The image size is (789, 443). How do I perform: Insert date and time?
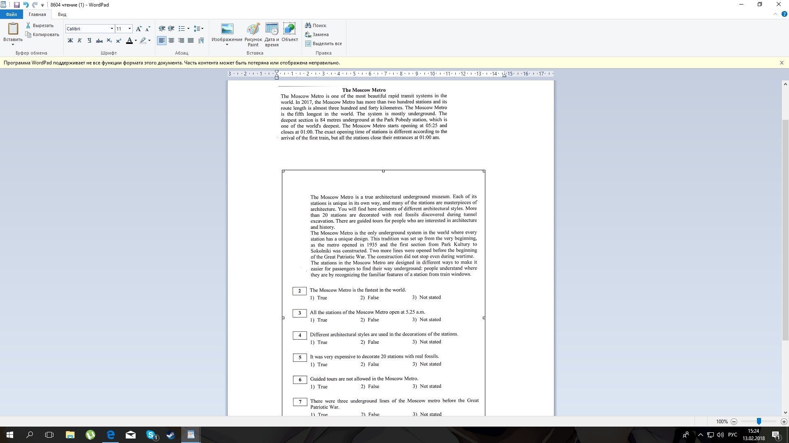(272, 35)
